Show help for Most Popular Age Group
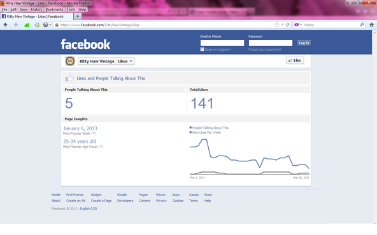Screen dimensions: 377x235 (101, 147)
